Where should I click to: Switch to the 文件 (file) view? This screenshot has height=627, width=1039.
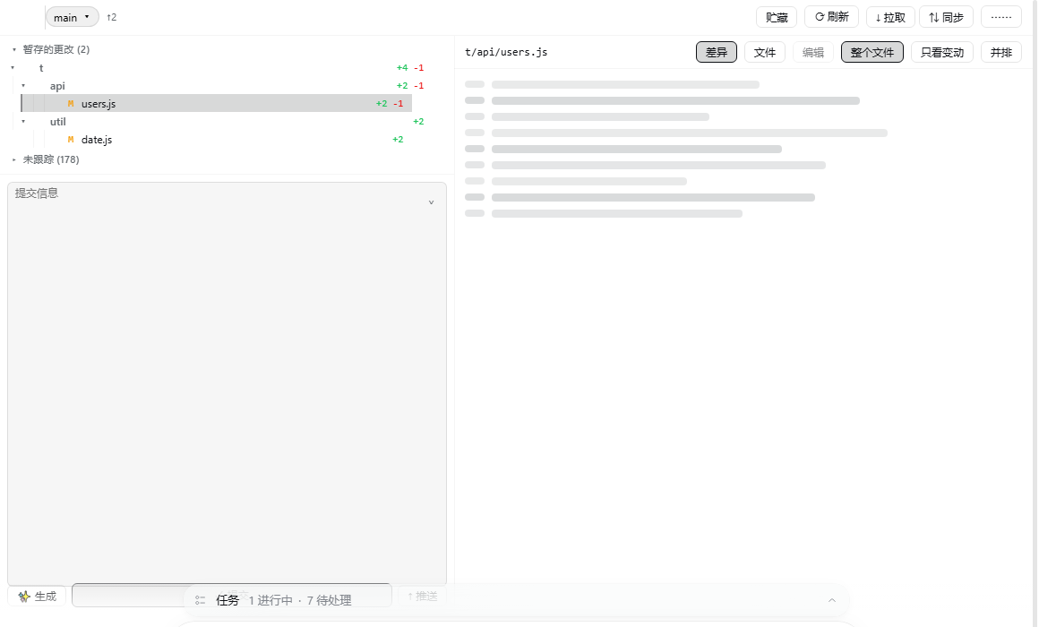(x=765, y=52)
